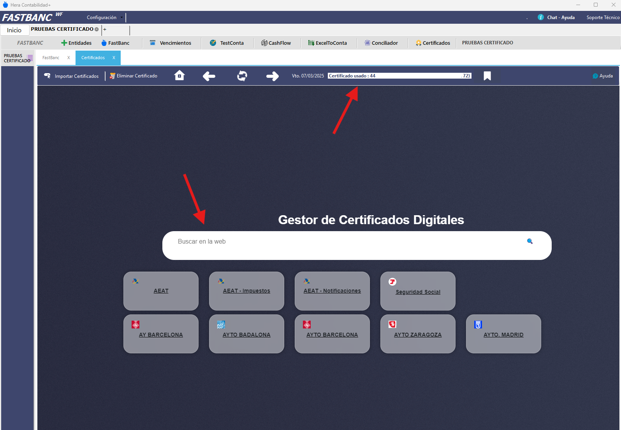Open the Home icon in certificates toolbar

click(x=179, y=75)
